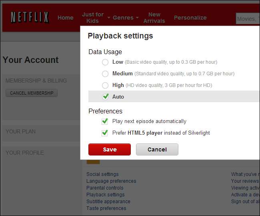
Task: Toggle Play next episode automatically checkbox
Action: [x=105, y=121]
